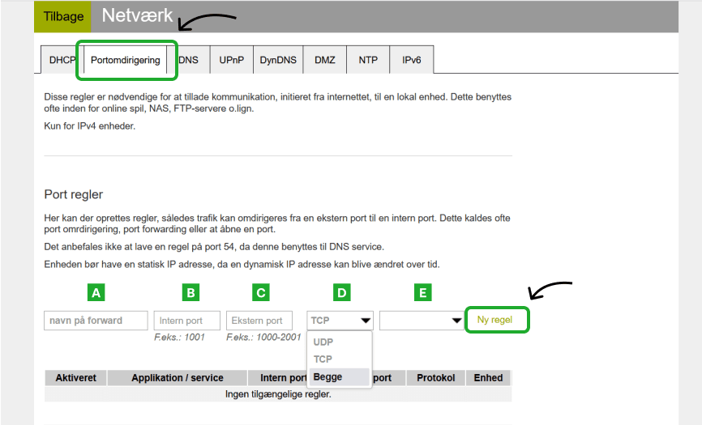Click the green D label badge
Image resolution: width=702 pixels, height=425 pixels.
(340, 292)
